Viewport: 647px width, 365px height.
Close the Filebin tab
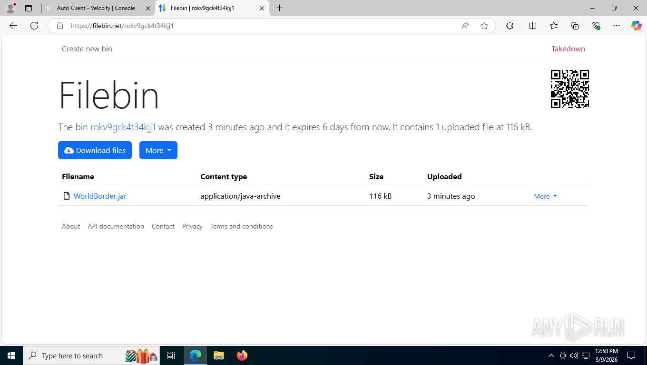click(x=262, y=8)
